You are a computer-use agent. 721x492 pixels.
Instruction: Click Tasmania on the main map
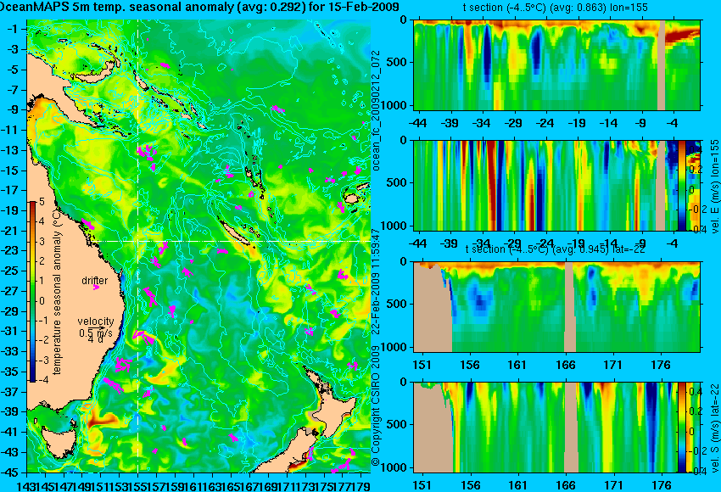tap(59, 442)
